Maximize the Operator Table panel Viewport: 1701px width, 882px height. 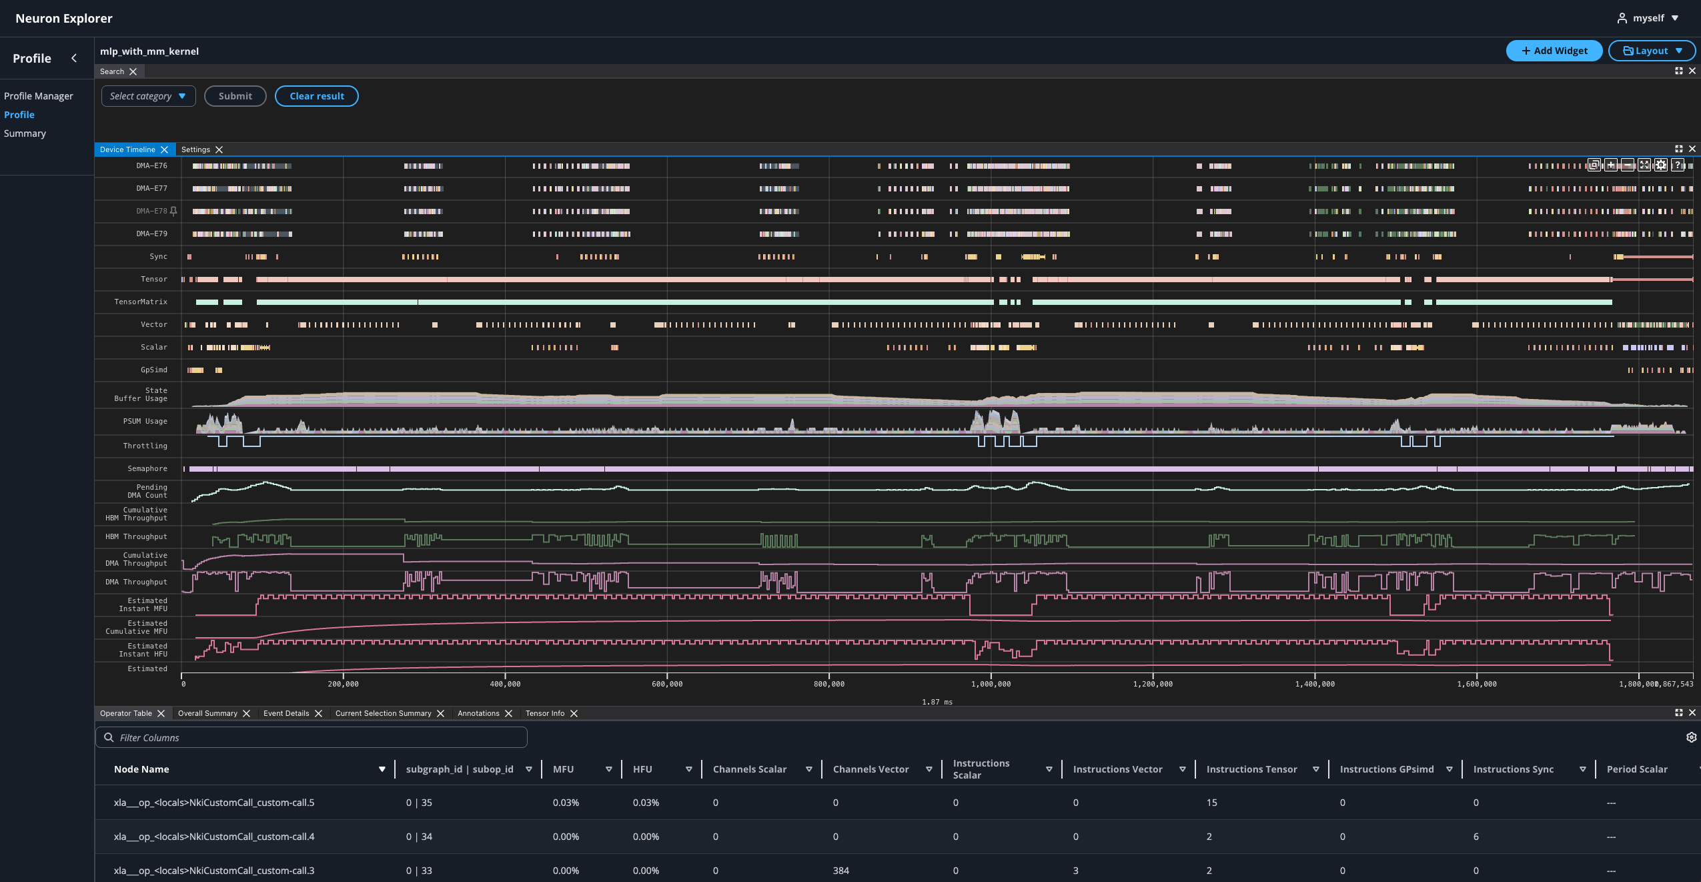pyautogui.click(x=1679, y=713)
